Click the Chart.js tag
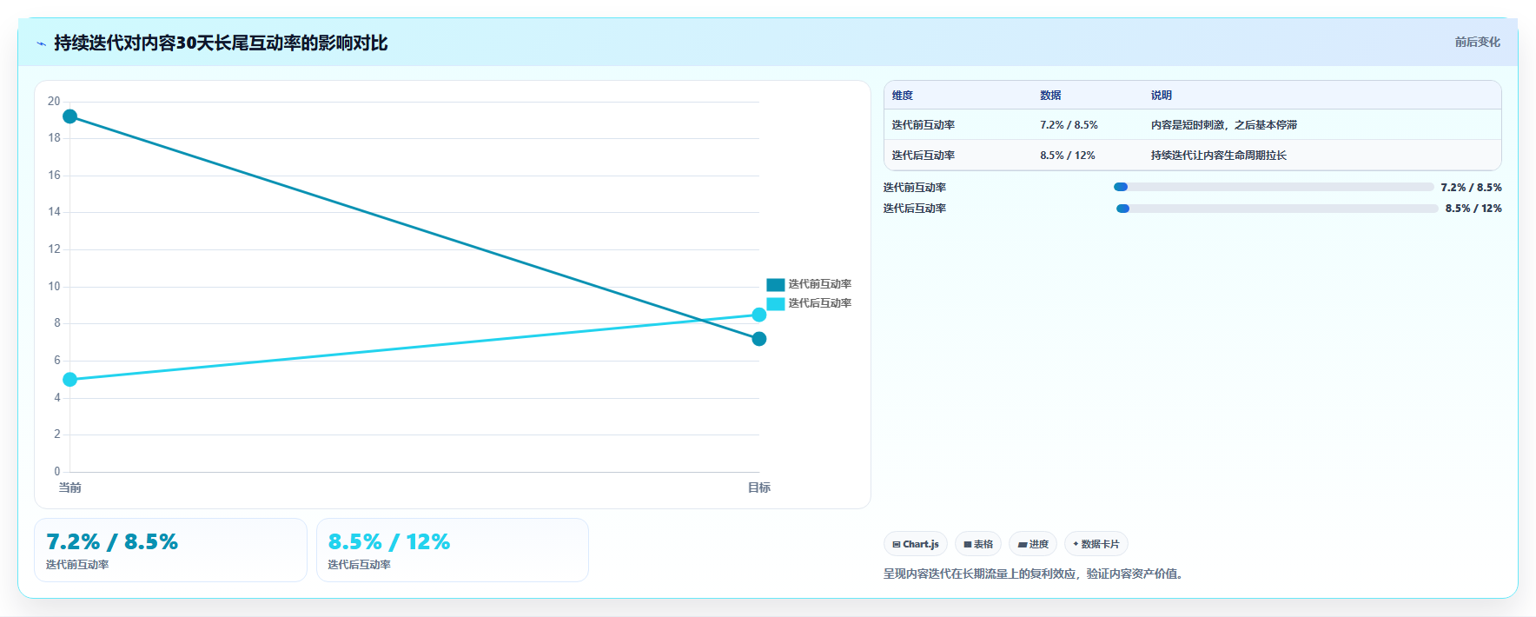 point(916,544)
